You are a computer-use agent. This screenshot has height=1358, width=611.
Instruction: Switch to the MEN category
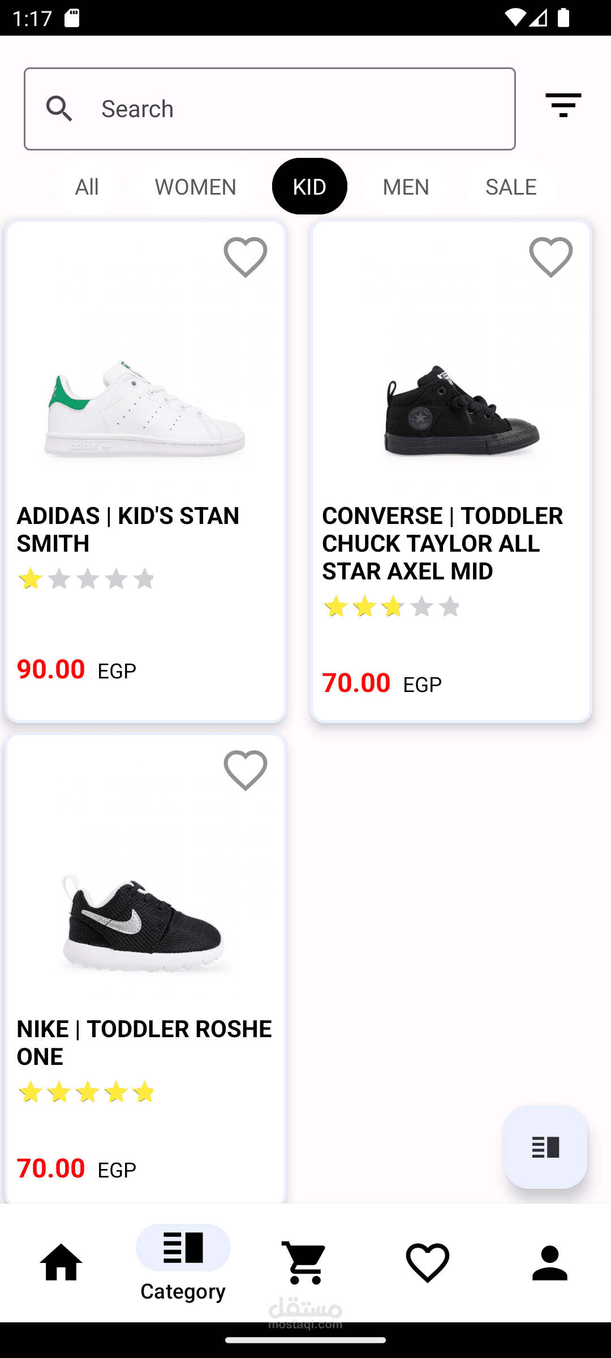click(x=406, y=187)
